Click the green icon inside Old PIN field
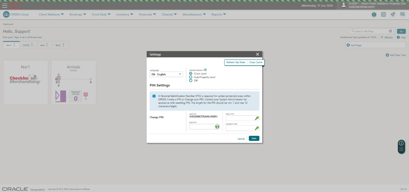409x192 pixels. [x=217, y=127]
